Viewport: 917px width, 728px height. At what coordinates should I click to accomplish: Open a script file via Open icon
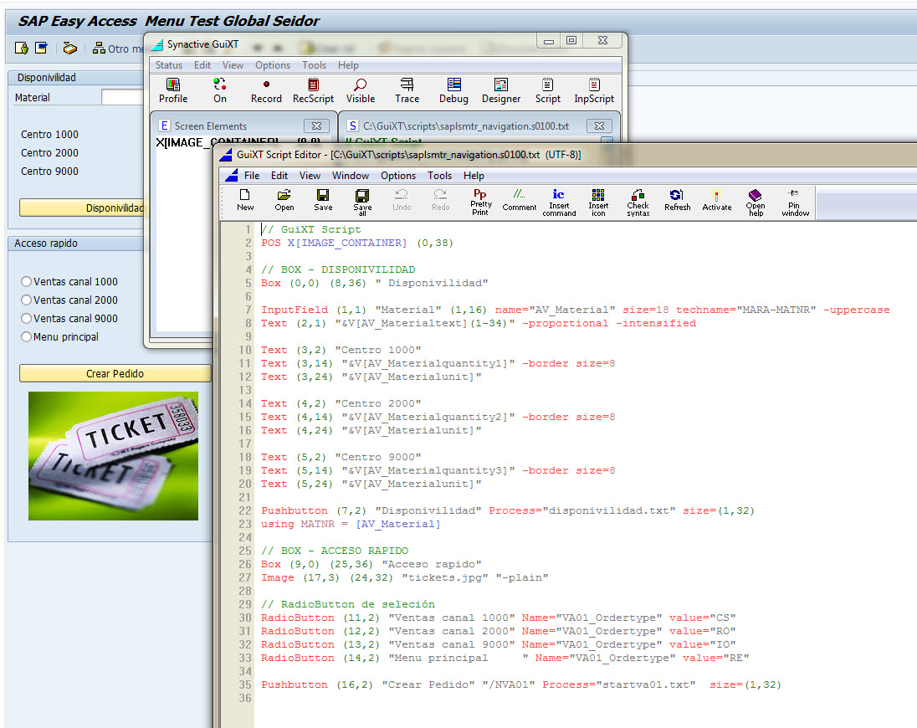tap(284, 200)
